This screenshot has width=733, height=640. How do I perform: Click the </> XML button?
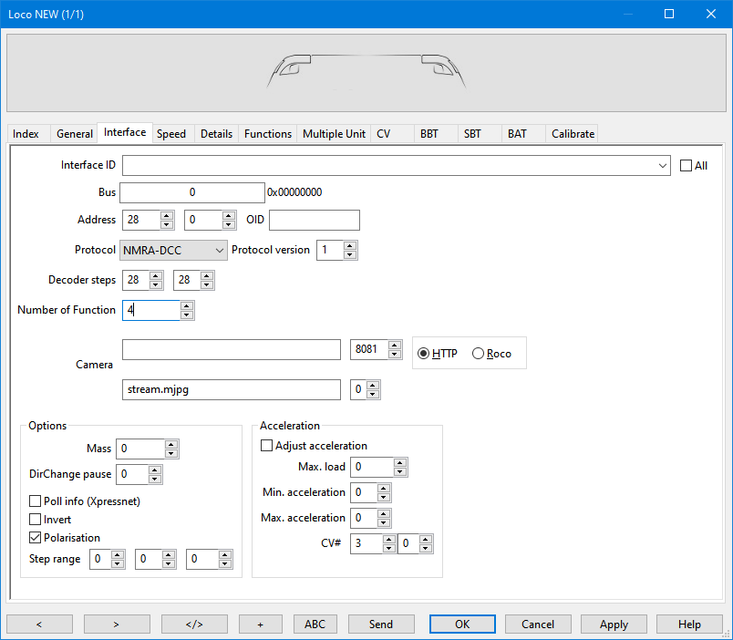pos(194,625)
